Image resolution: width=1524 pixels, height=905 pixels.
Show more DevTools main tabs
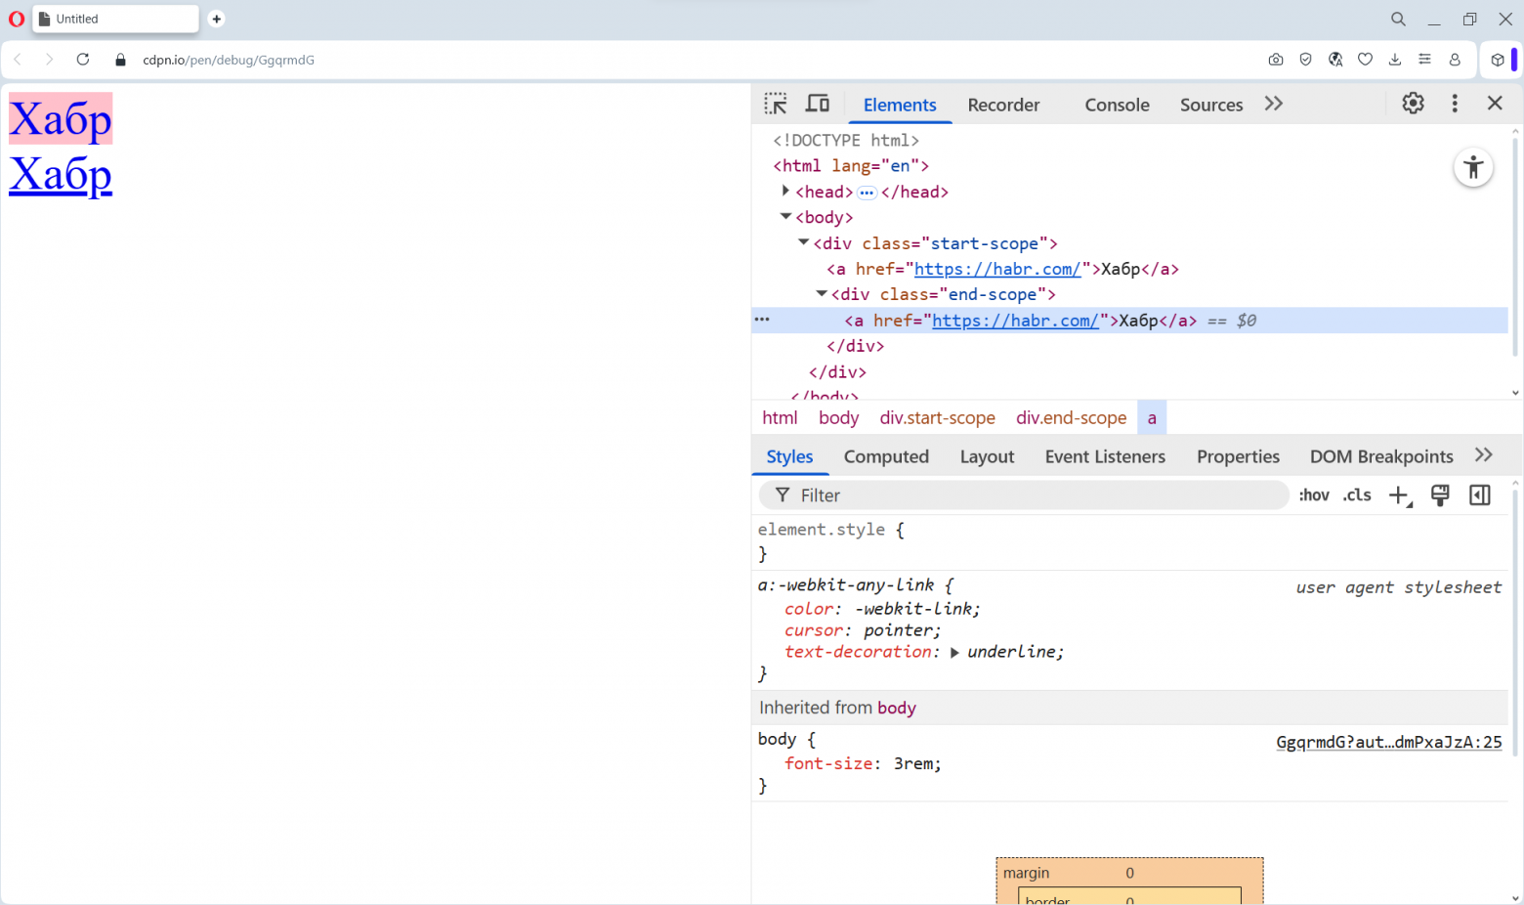tap(1273, 104)
